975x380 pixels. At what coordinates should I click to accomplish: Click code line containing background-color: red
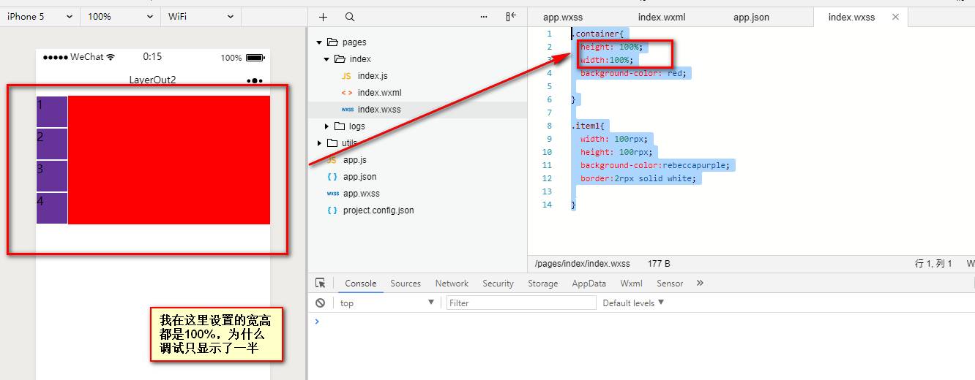(x=633, y=73)
